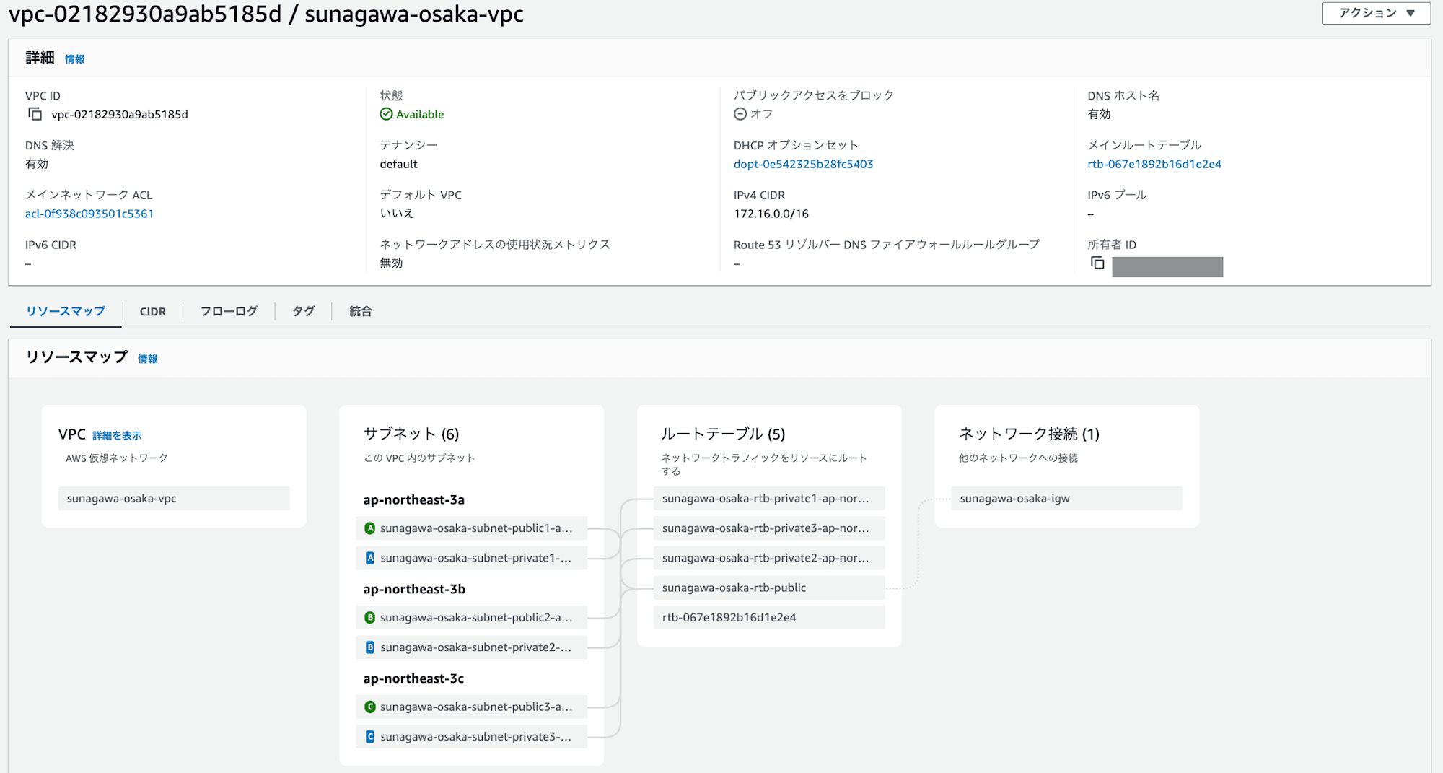Screen dimensions: 1443x773
Task: Click the VPC ID value vpc-02182930a9ab5185d
Action: 120,114
